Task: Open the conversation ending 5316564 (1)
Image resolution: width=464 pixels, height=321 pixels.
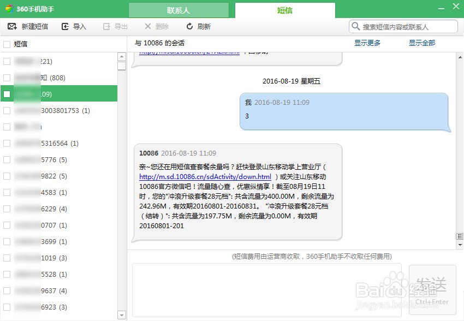Action: pos(59,143)
